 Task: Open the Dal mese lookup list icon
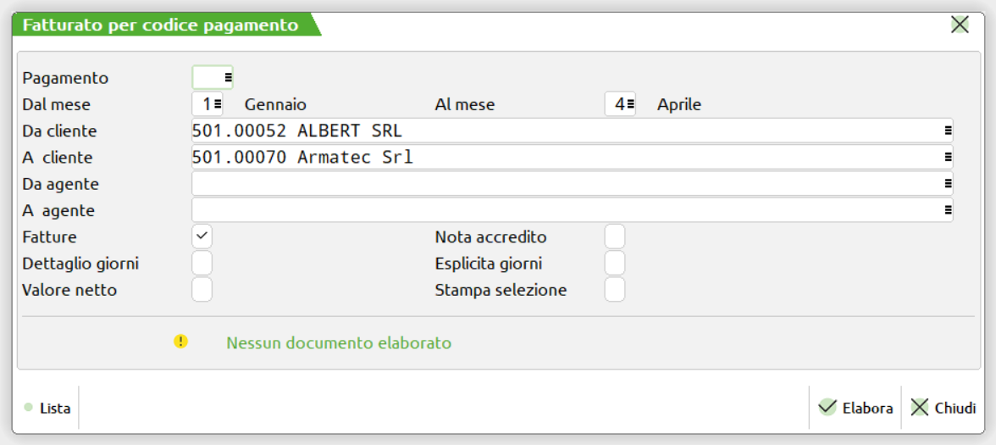pos(218,104)
